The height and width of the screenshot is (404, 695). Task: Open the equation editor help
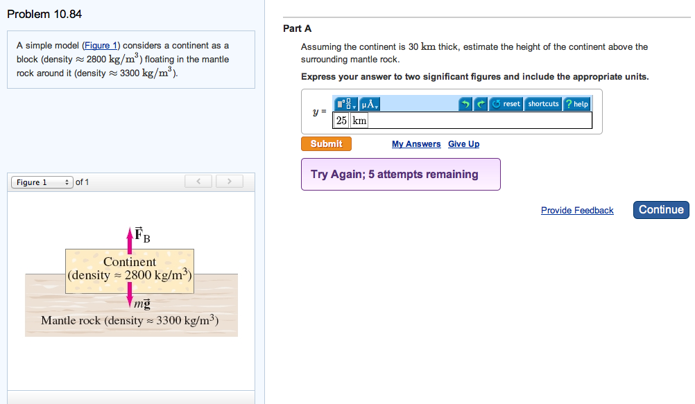tap(576, 104)
